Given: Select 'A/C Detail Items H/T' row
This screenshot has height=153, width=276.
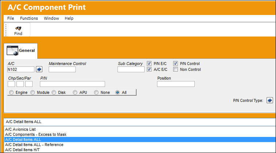Looking at the screenshot, I should (x=140, y=150).
